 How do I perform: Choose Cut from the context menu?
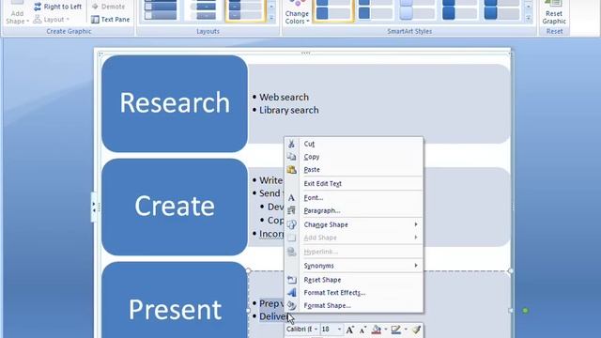pyautogui.click(x=353, y=144)
